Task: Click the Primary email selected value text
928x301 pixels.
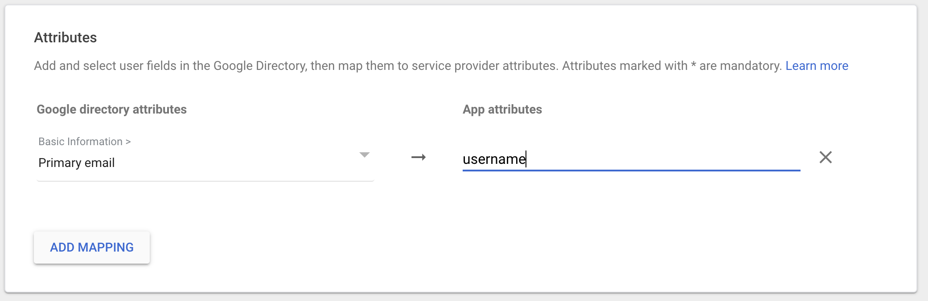Action: point(77,163)
